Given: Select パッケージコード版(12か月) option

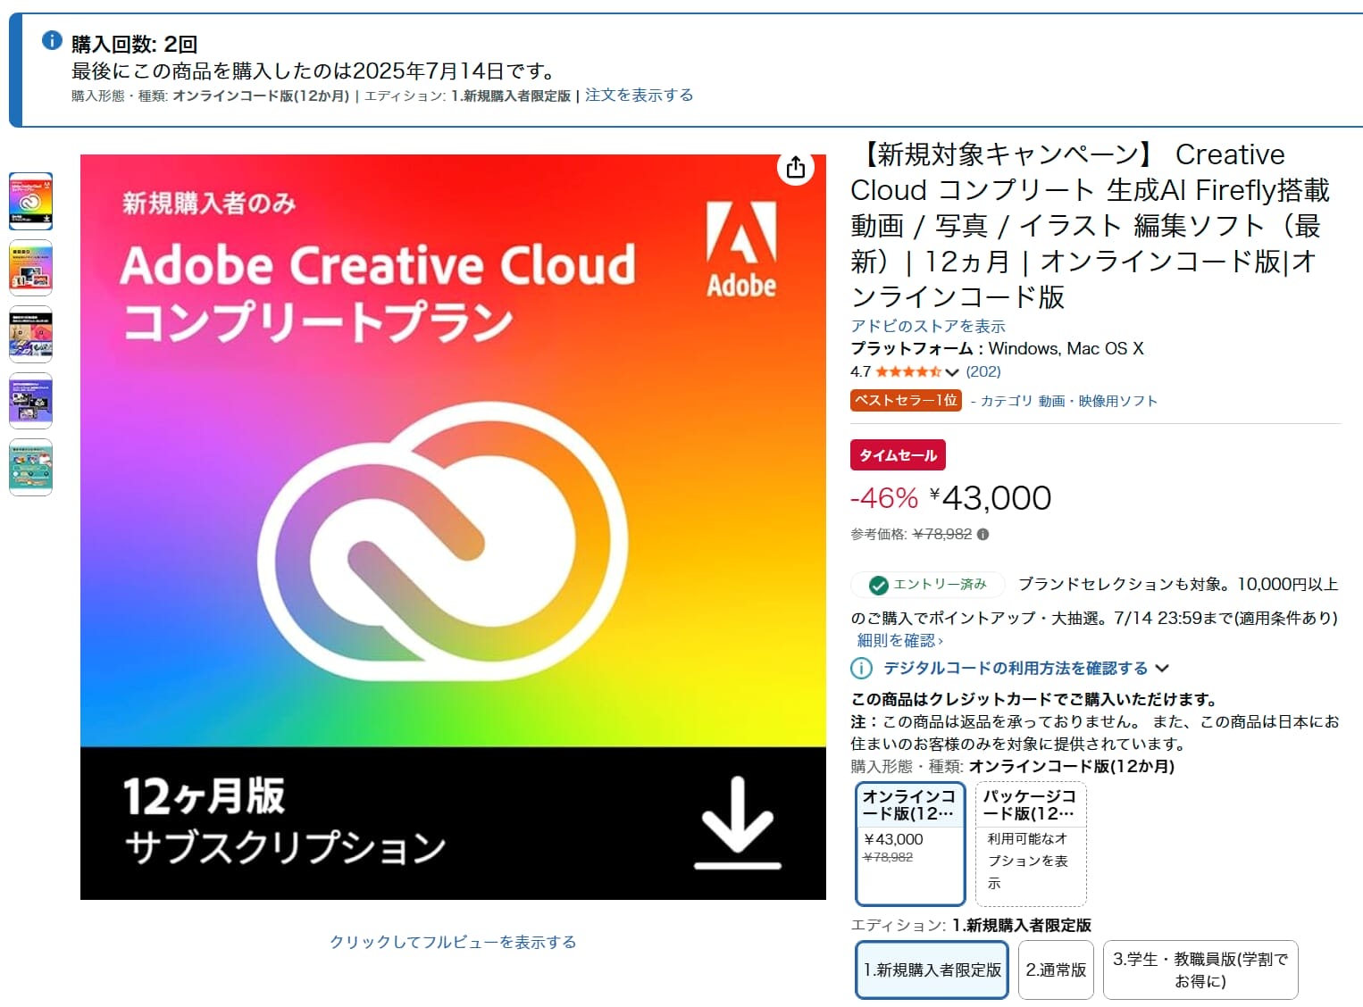Looking at the screenshot, I should pyautogui.click(x=1031, y=844).
